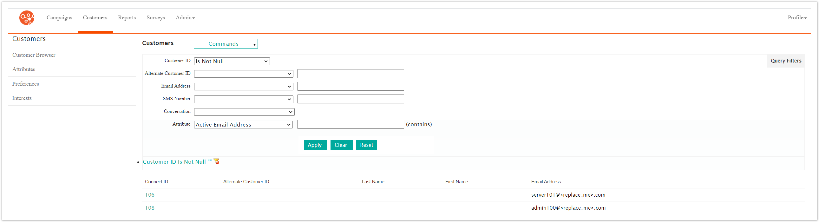
Task: Expand the Admin dropdown menu
Action: [185, 17]
